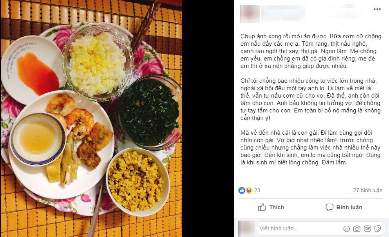Open the three-dot post options menu

point(377,9)
